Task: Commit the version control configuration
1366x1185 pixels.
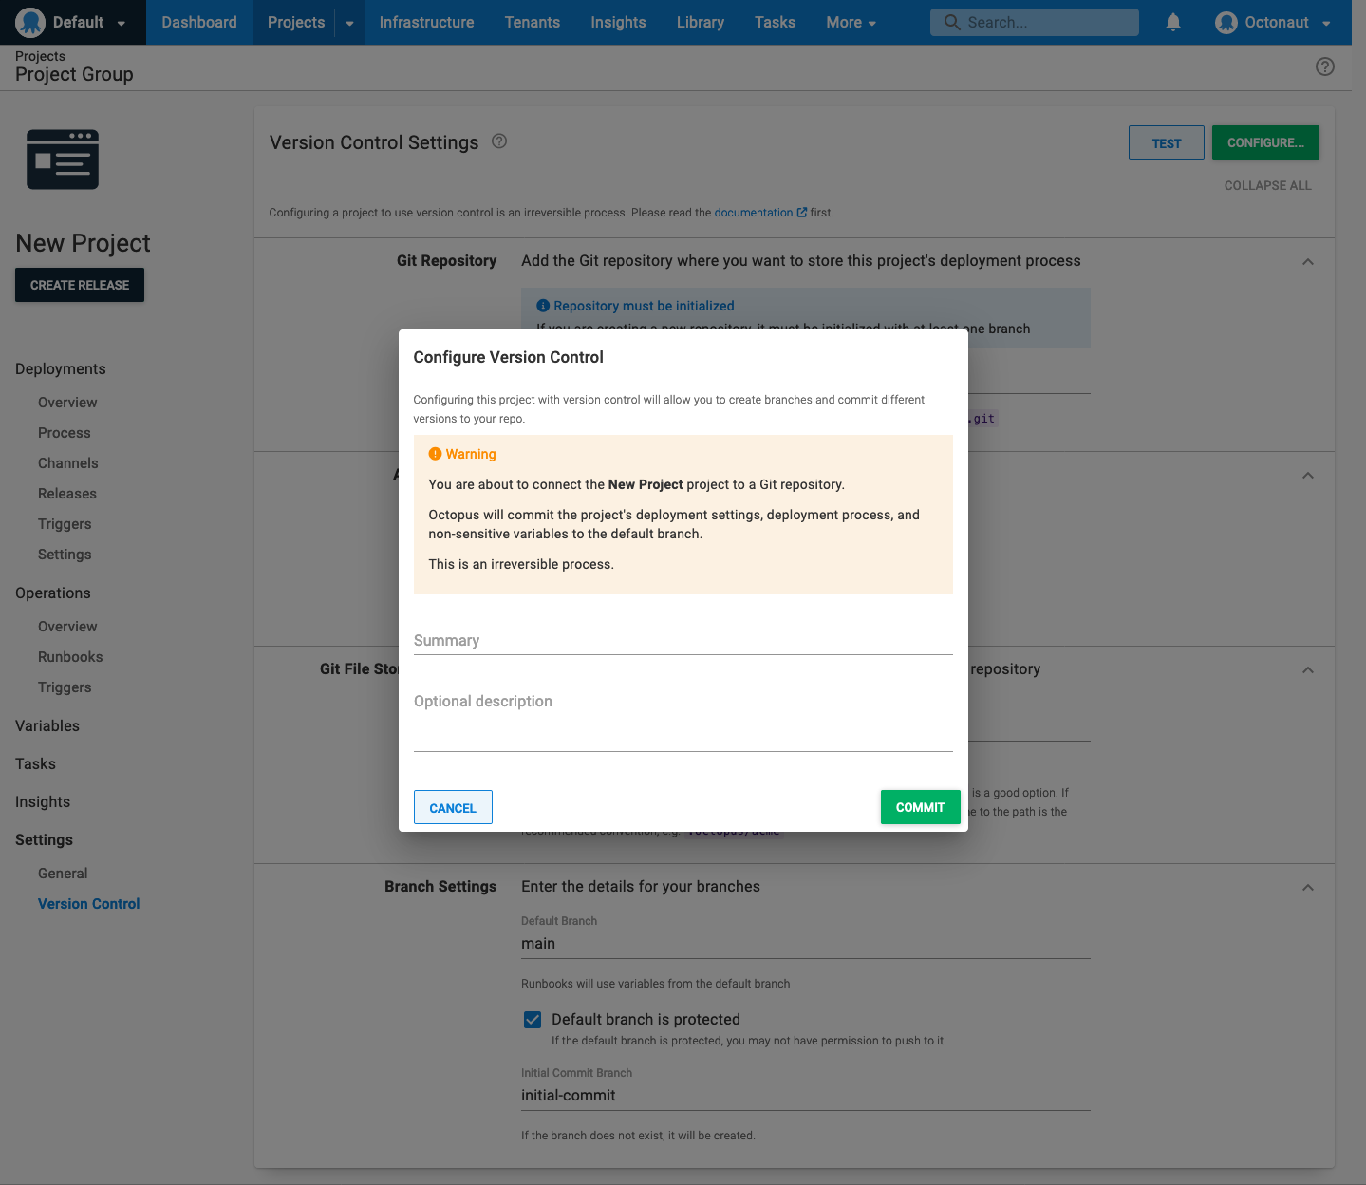Action: pyautogui.click(x=919, y=807)
